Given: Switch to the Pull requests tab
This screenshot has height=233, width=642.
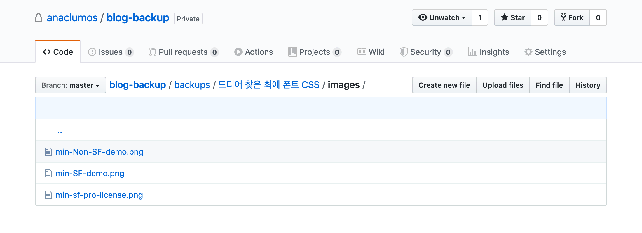Looking at the screenshot, I should (183, 52).
